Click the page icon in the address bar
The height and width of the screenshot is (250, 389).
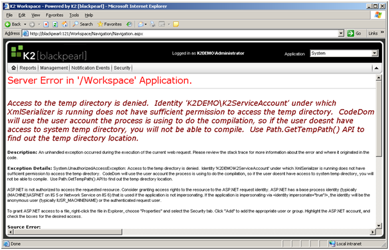(26, 33)
